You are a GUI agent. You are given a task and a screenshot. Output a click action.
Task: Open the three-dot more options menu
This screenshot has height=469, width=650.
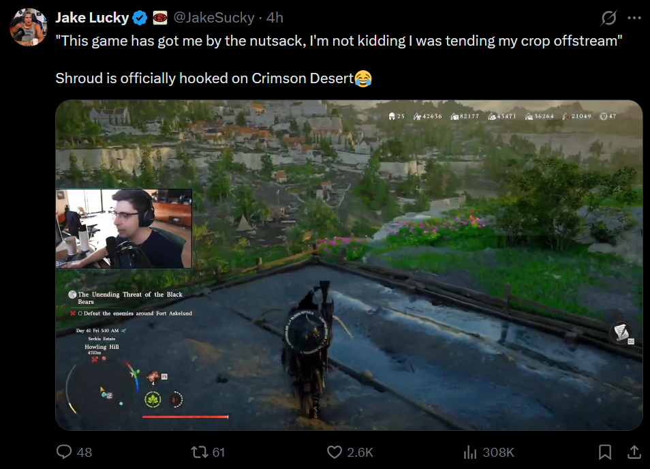coord(634,18)
